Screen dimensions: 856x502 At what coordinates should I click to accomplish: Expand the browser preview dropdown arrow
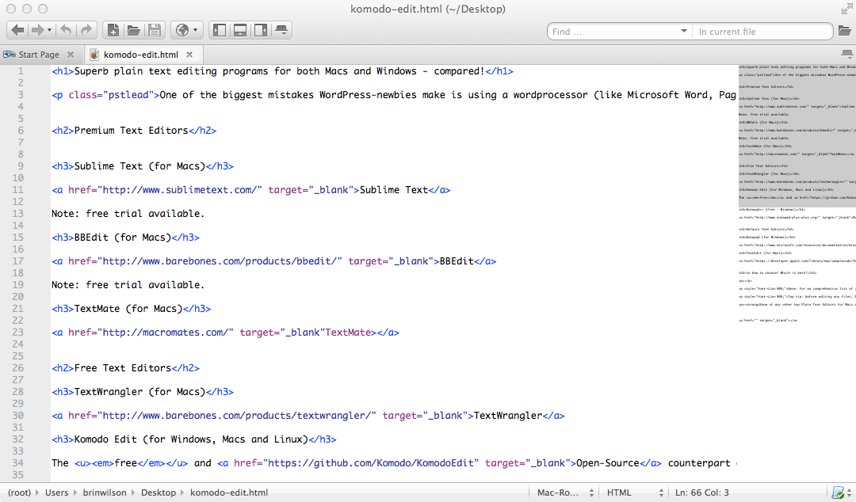(196, 31)
